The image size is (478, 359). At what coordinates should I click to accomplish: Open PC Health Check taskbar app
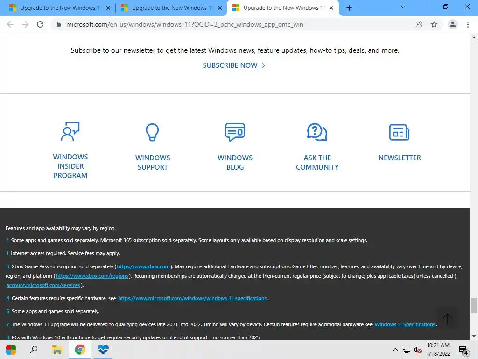click(103, 350)
